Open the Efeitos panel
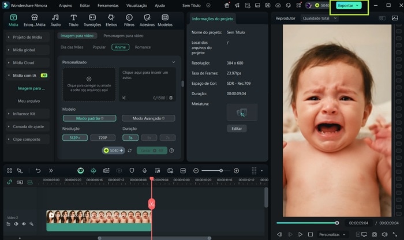The image size is (404, 240). click(111, 20)
